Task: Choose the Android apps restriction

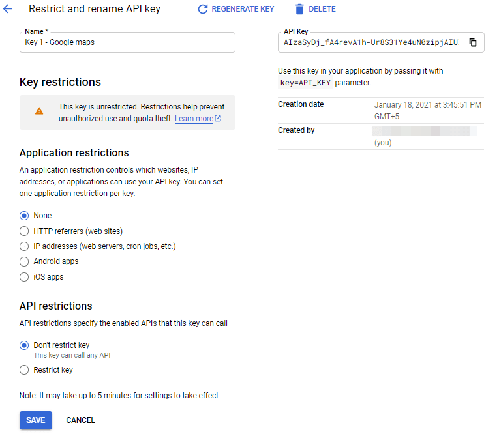Action: click(x=24, y=261)
